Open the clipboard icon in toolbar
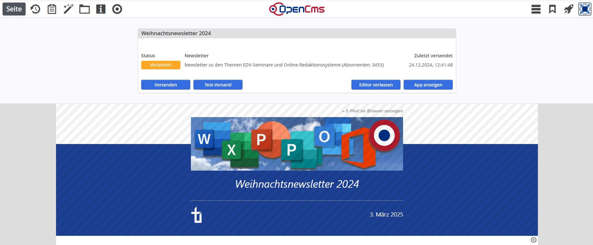The image size is (593, 245). point(52,9)
